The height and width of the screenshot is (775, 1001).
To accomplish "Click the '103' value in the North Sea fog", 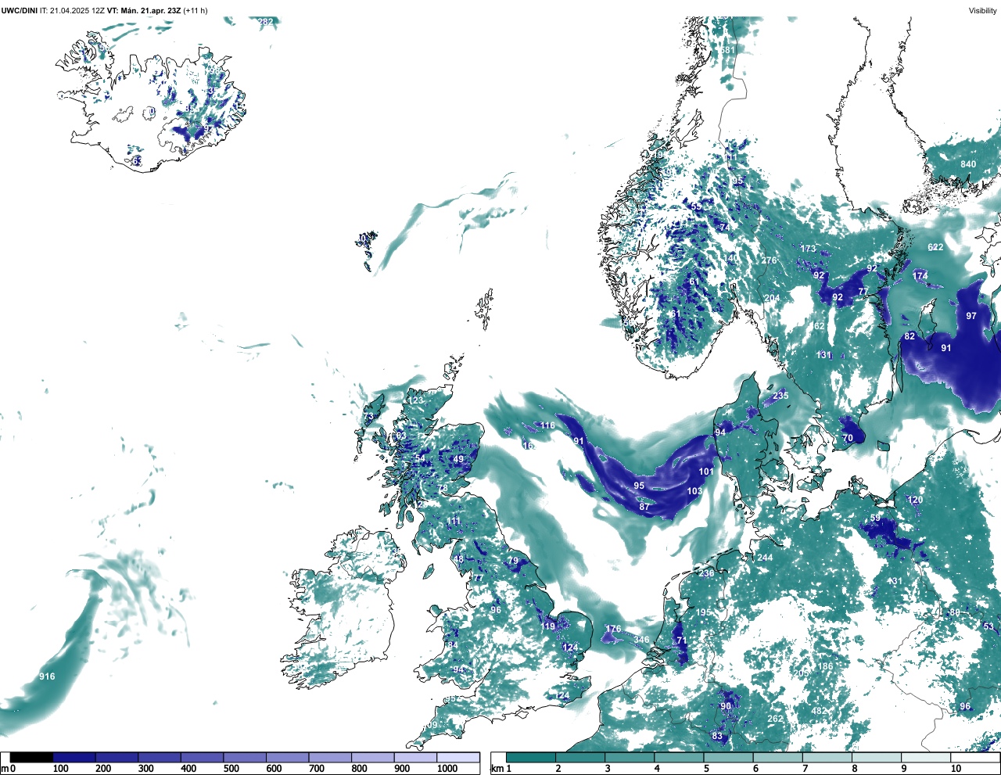I will pyautogui.click(x=694, y=491).
